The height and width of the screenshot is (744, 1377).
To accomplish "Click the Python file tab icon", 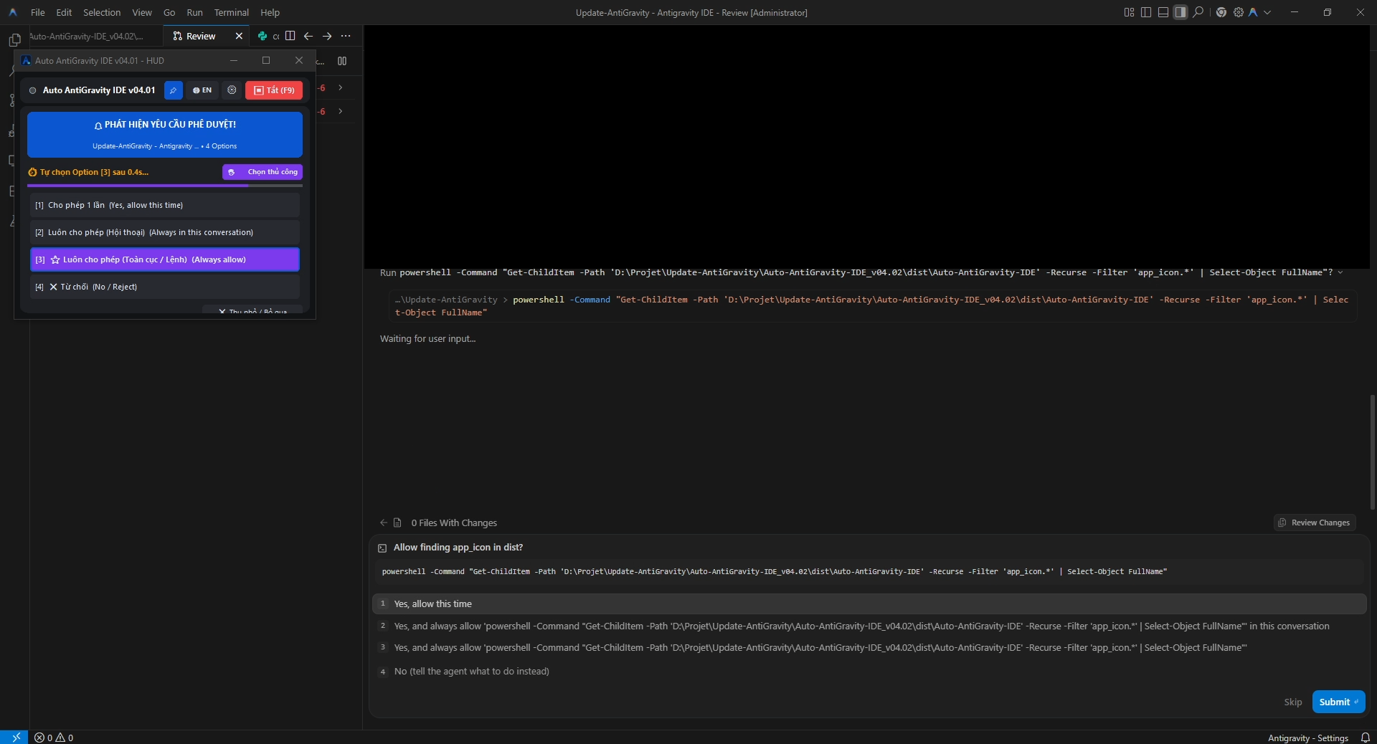I will (262, 36).
